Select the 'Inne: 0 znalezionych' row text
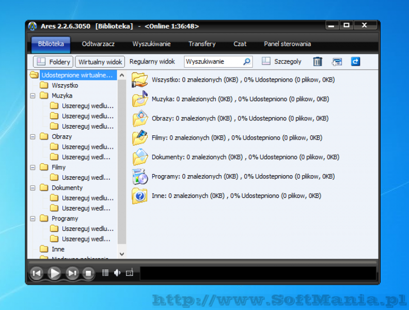This screenshot has width=409, height=310. [x=237, y=196]
